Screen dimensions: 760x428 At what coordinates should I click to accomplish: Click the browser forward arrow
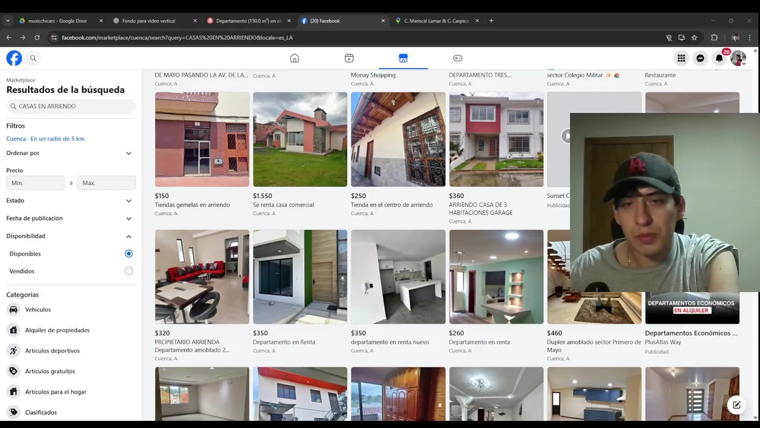[x=23, y=37]
